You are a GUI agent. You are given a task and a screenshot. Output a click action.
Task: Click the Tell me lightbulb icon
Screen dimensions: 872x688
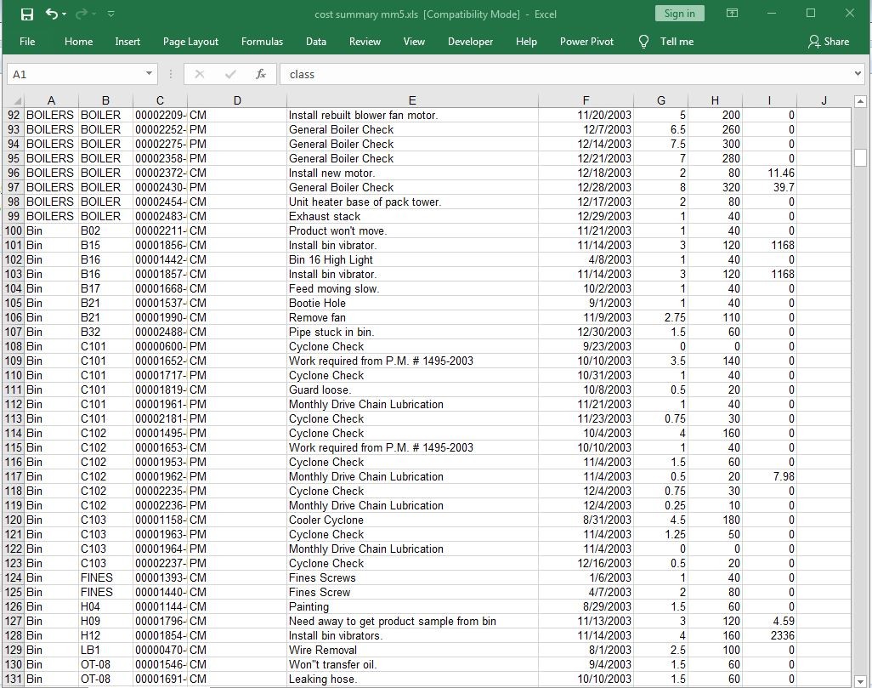[643, 41]
